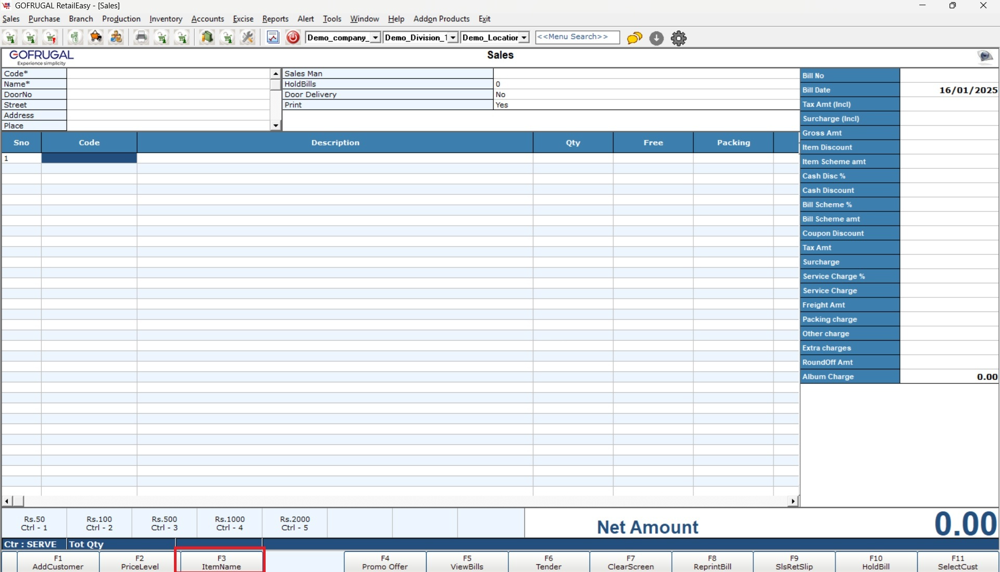The height and width of the screenshot is (572, 1000).
Task: Click the customer panel scroll down arrow
Action: click(x=276, y=126)
